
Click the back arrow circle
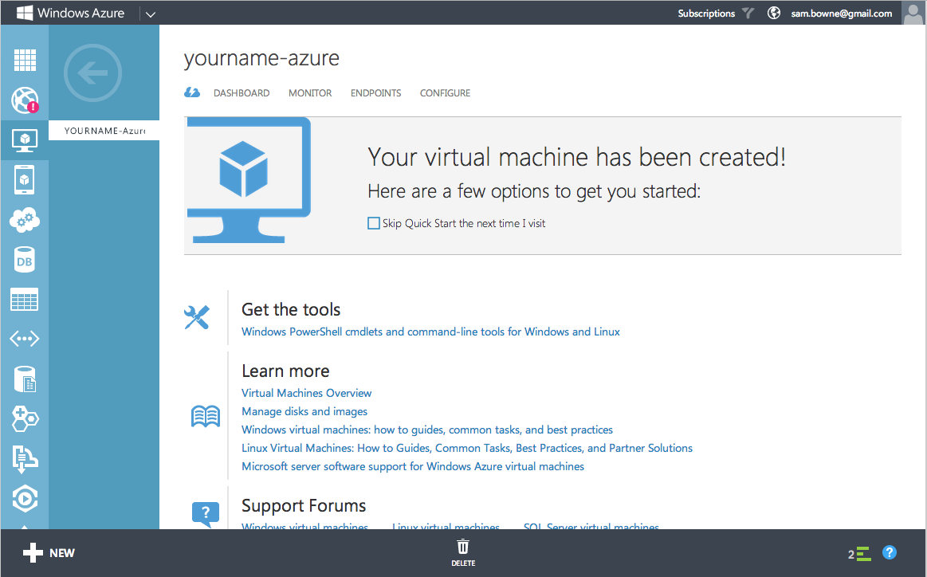click(x=92, y=73)
